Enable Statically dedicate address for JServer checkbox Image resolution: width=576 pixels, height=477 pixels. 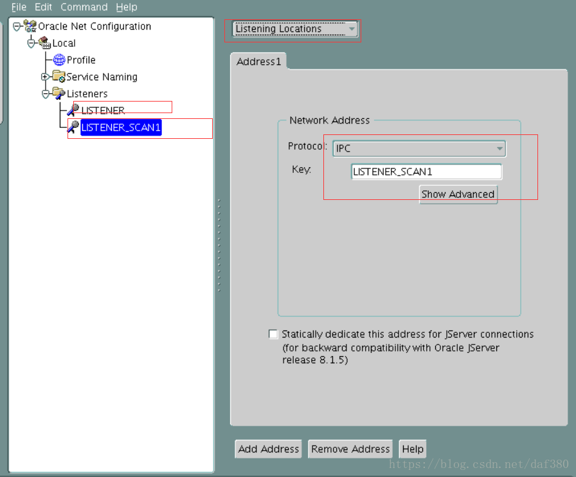point(273,334)
